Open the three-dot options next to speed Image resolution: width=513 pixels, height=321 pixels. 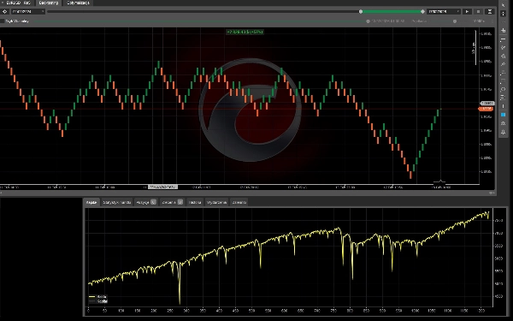(x=492, y=21)
